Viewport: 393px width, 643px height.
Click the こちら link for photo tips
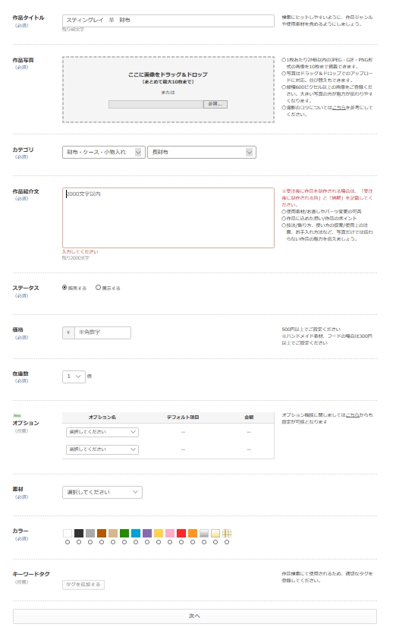(338, 108)
